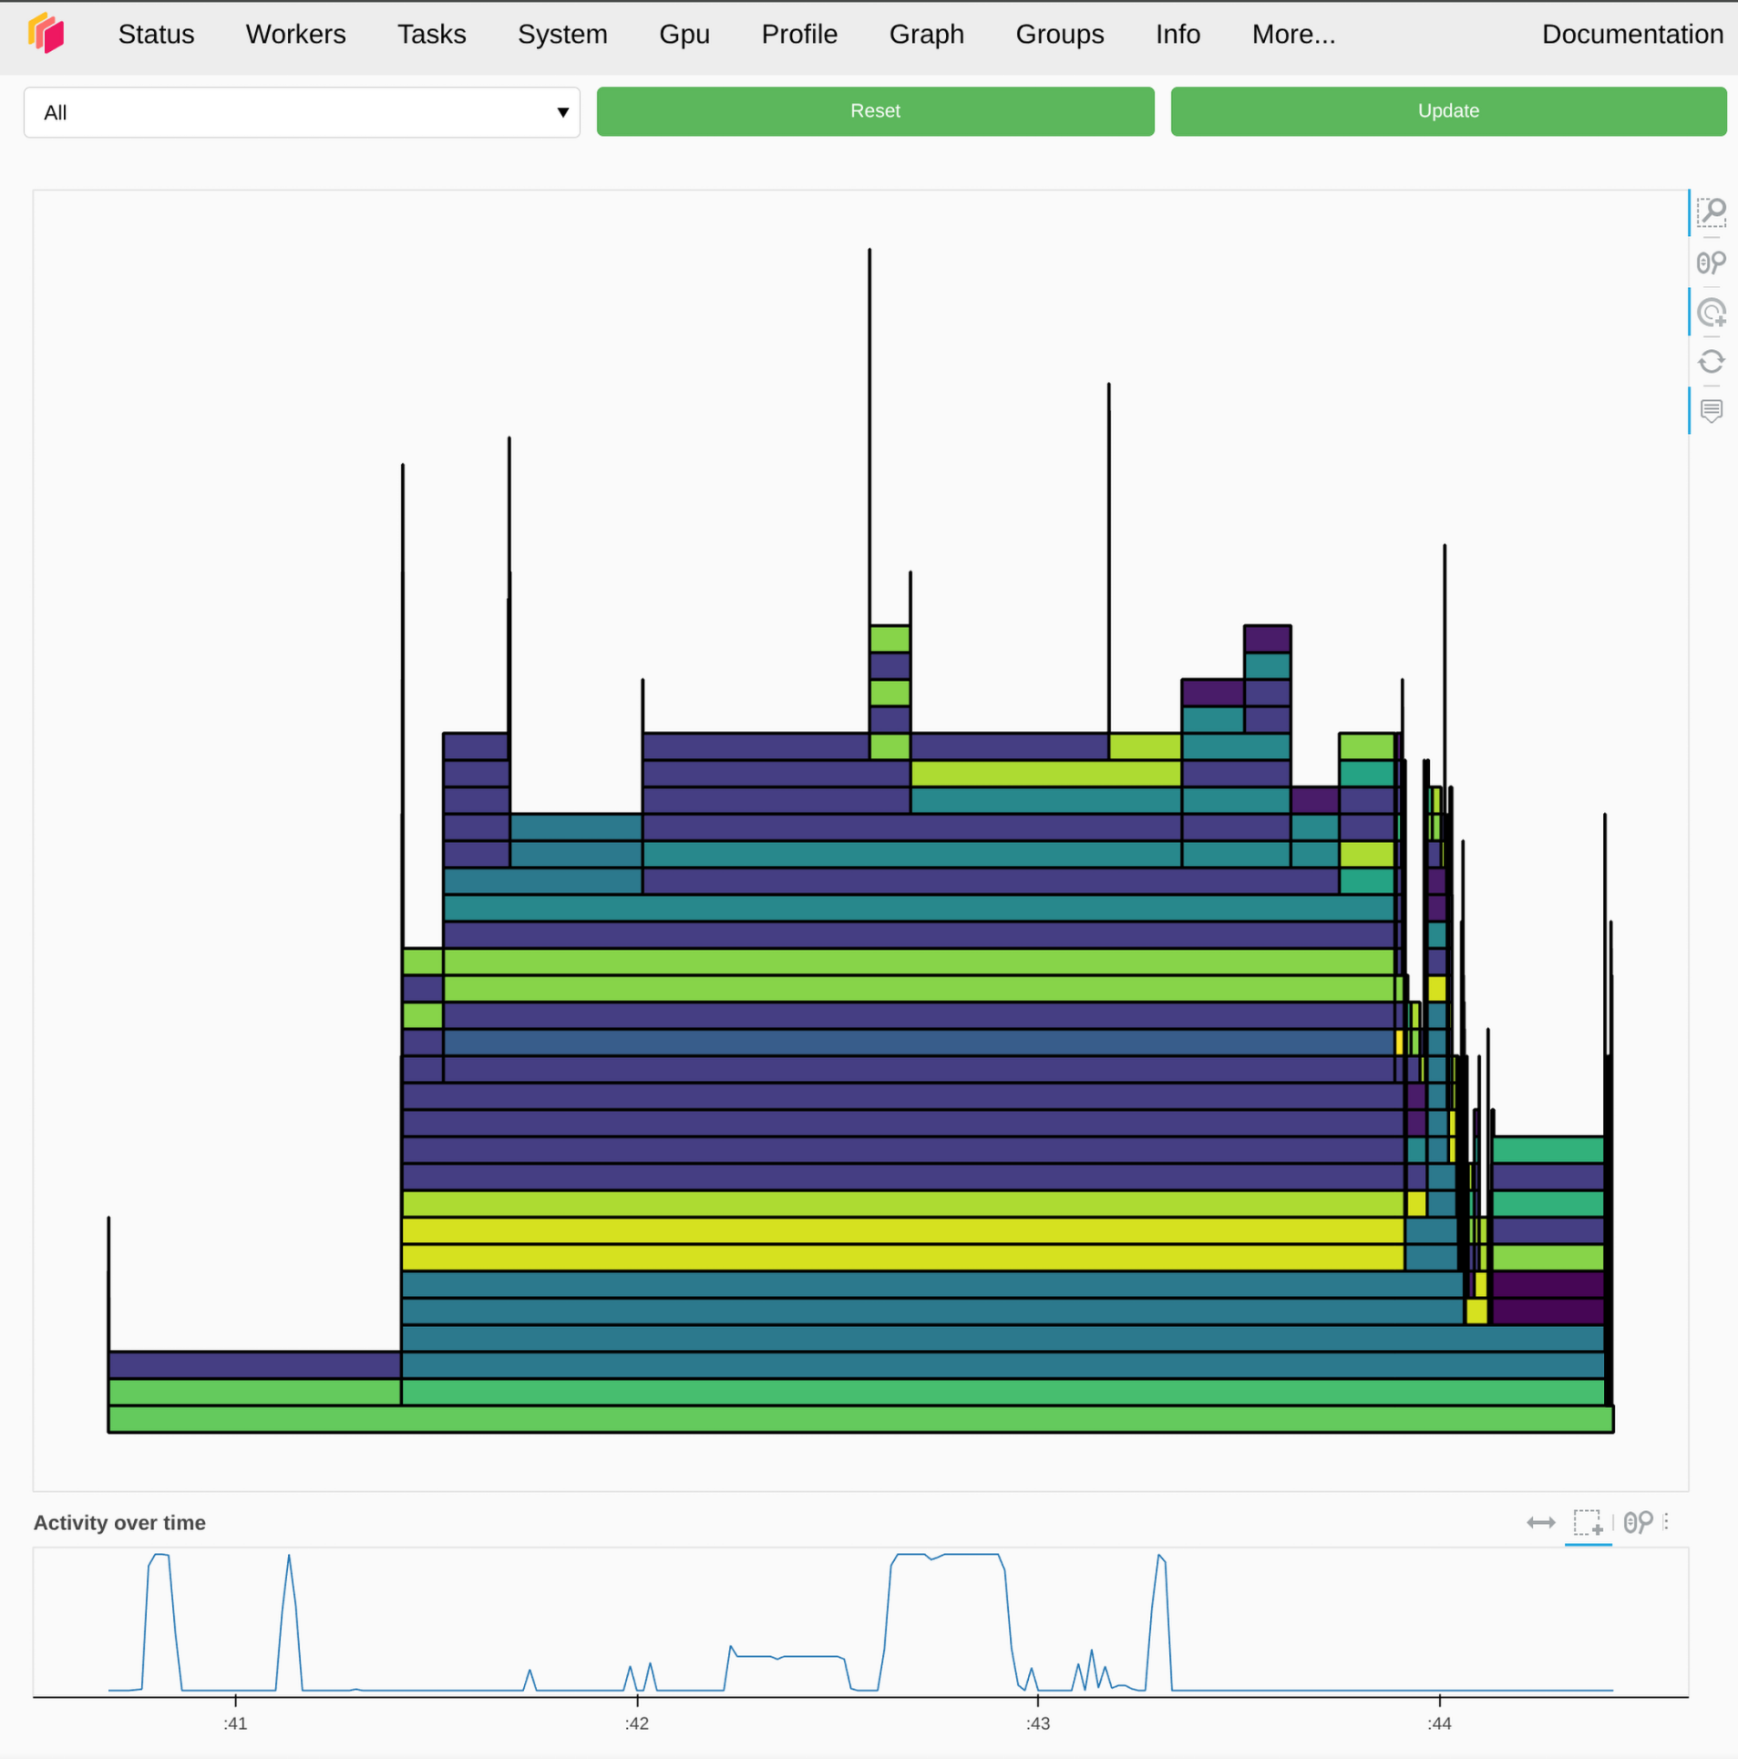Toggle the Hover tooltip tool in the right toolbar
This screenshot has height=1759, width=1738.
(x=1711, y=411)
